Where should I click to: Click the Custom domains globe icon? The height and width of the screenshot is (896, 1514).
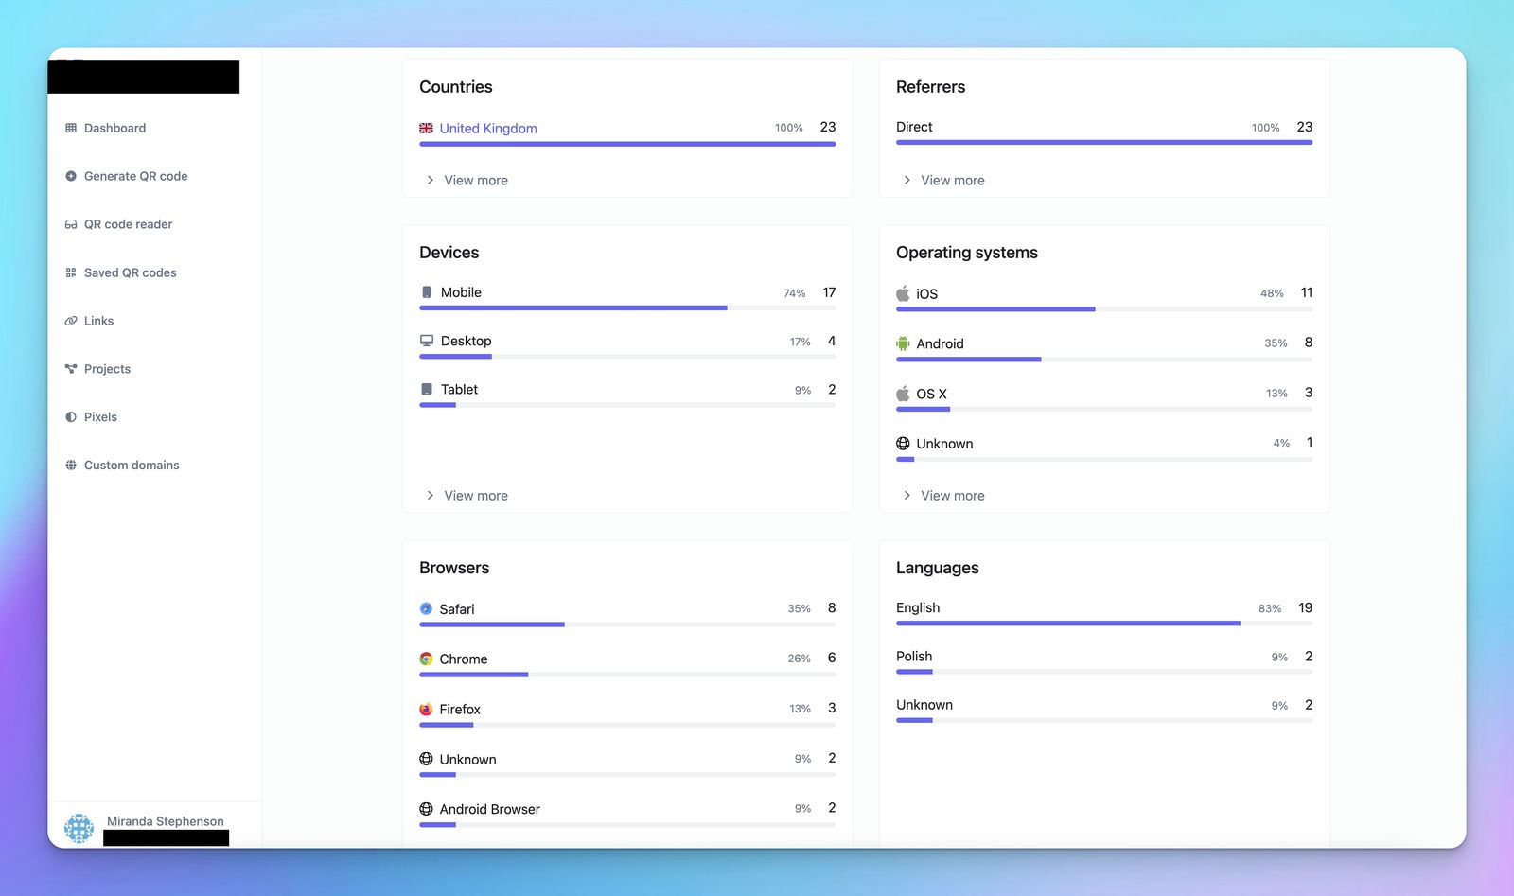71,466
